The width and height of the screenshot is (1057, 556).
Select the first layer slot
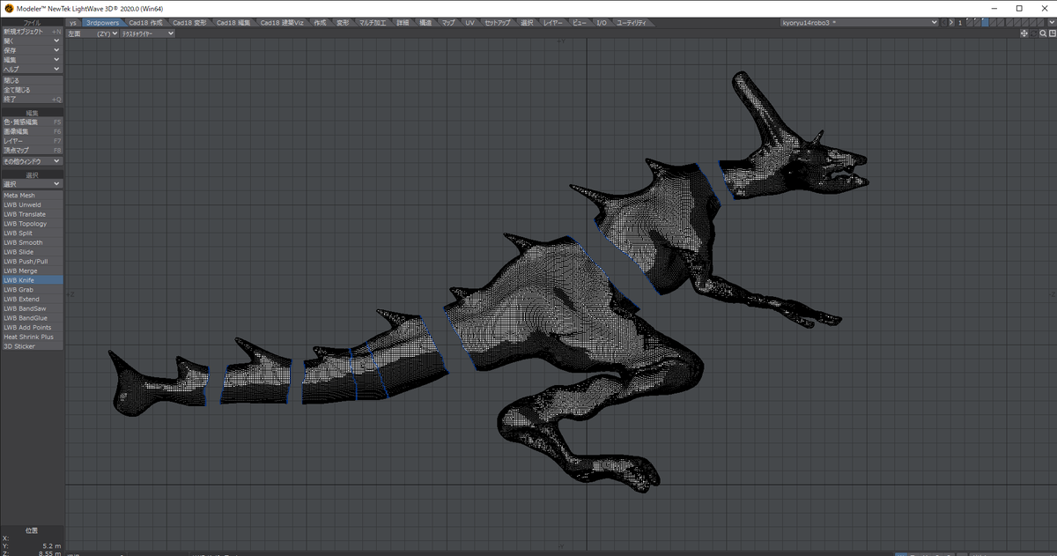970,22
